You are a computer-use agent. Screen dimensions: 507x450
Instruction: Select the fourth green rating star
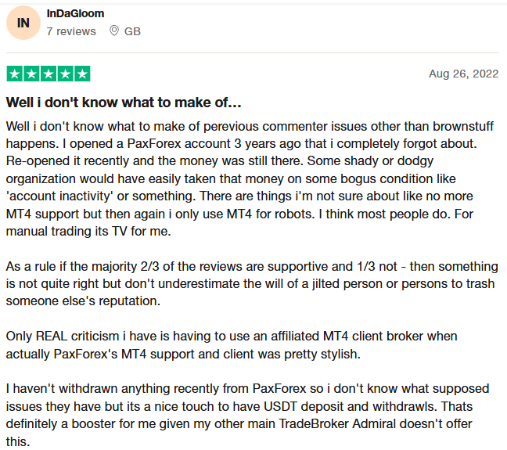[x=65, y=74]
